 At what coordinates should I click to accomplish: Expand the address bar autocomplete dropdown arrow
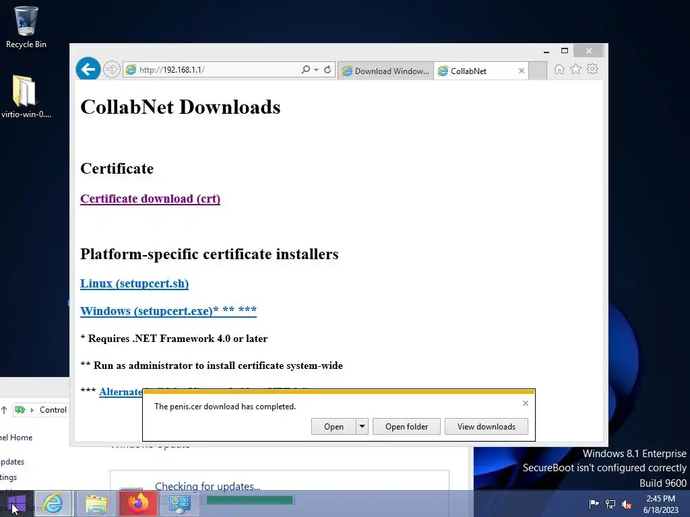(x=317, y=69)
